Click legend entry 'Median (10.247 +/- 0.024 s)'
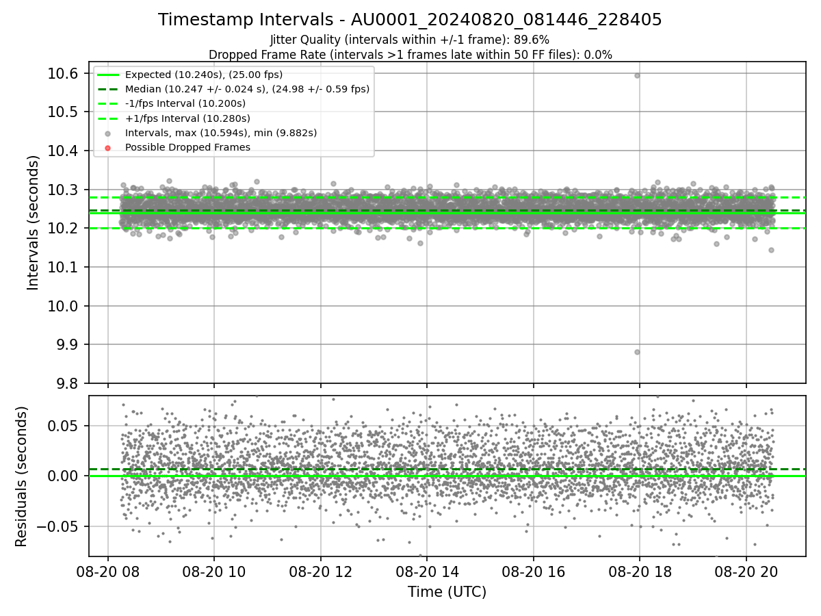This screenshot has height=616, width=821. (x=247, y=89)
